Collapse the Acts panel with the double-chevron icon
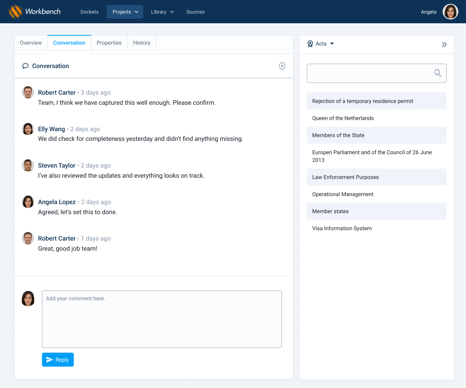Screen dimensions: 466x388 pos(444,44)
